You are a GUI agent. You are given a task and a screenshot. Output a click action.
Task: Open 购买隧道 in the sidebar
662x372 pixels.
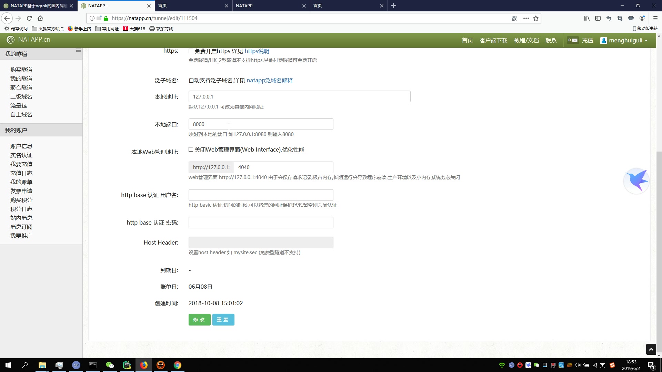coord(21,70)
